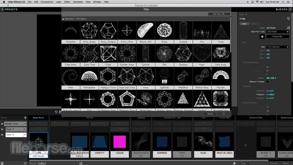Reset the TYPE block settings

point(288,19)
